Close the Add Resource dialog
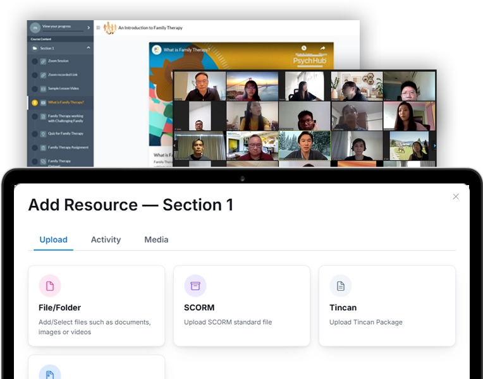This screenshot has width=483, height=379. 456,196
